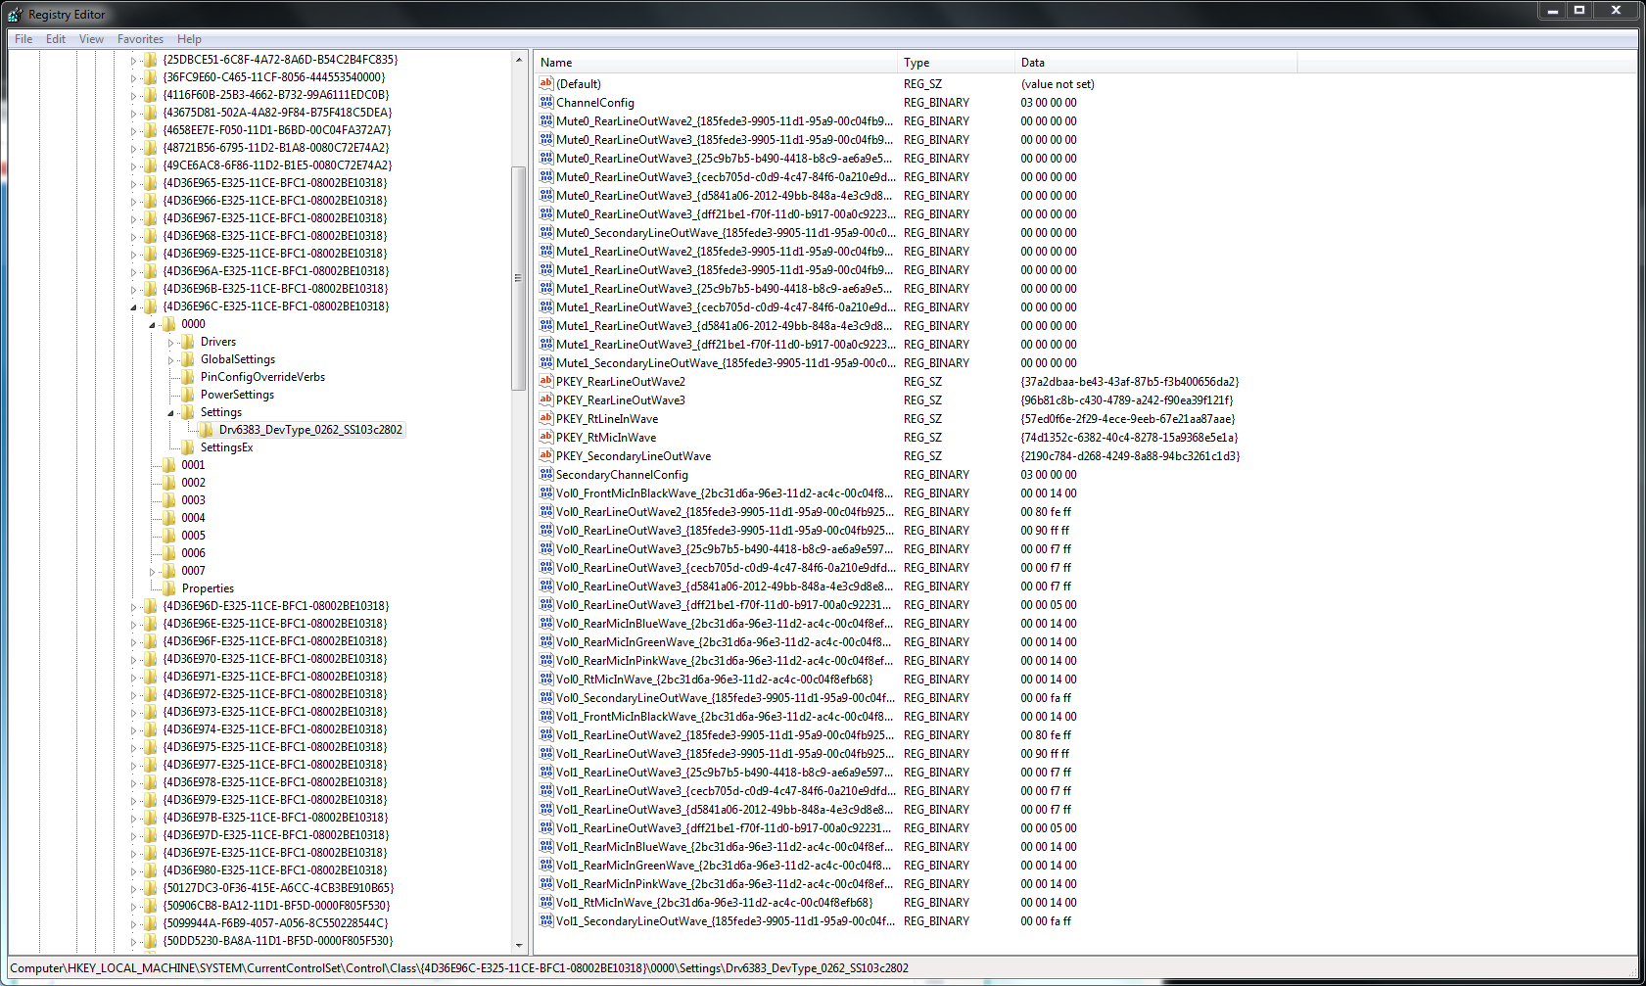The image size is (1646, 986).
Task: Expand the Drivers key arrow
Action: (170, 343)
